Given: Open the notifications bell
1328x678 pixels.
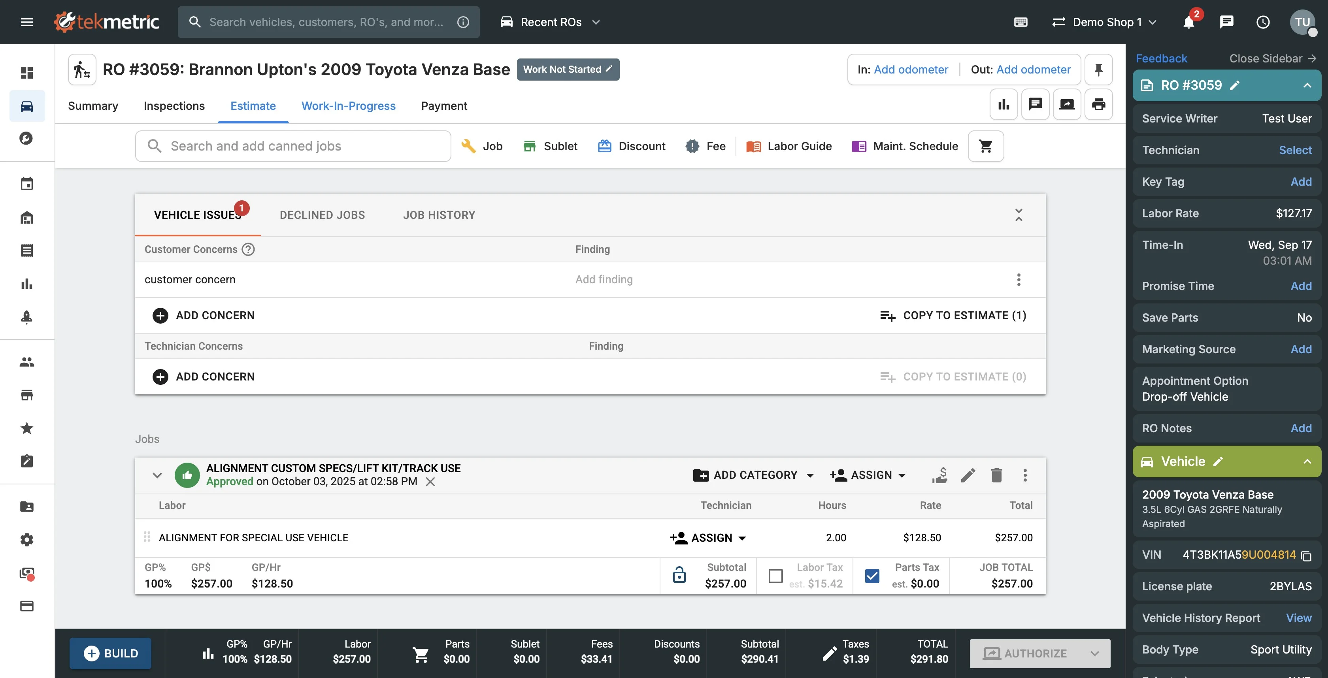Looking at the screenshot, I should click(1188, 22).
